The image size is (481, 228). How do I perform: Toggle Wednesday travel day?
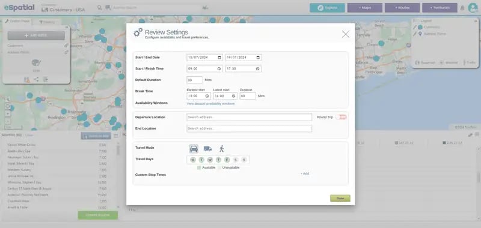click(210, 160)
